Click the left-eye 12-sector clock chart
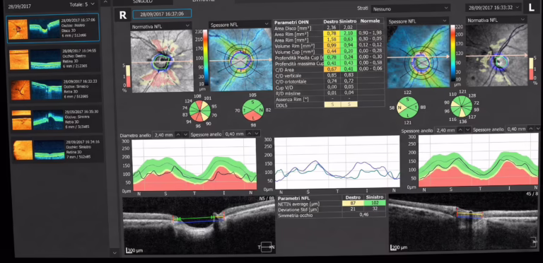This screenshot has width=543, height=263. click(x=461, y=106)
